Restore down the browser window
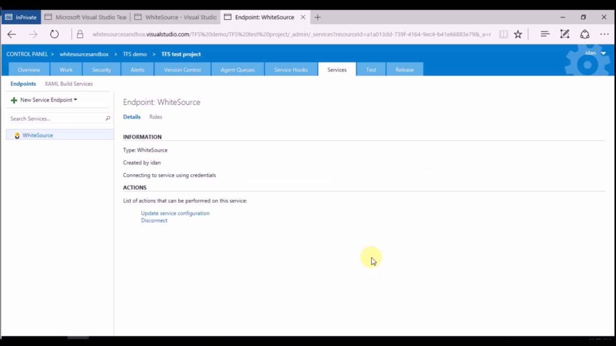616x346 pixels. pos(584,17)
